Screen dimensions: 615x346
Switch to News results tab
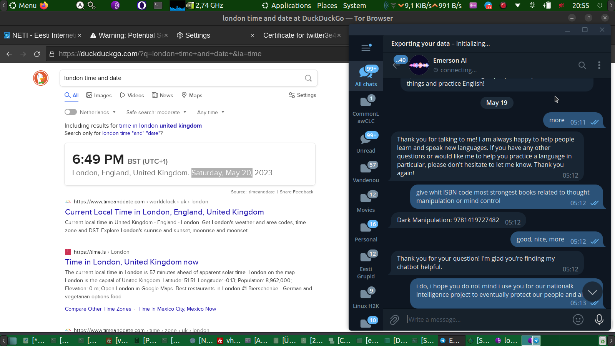click(162, 95)
